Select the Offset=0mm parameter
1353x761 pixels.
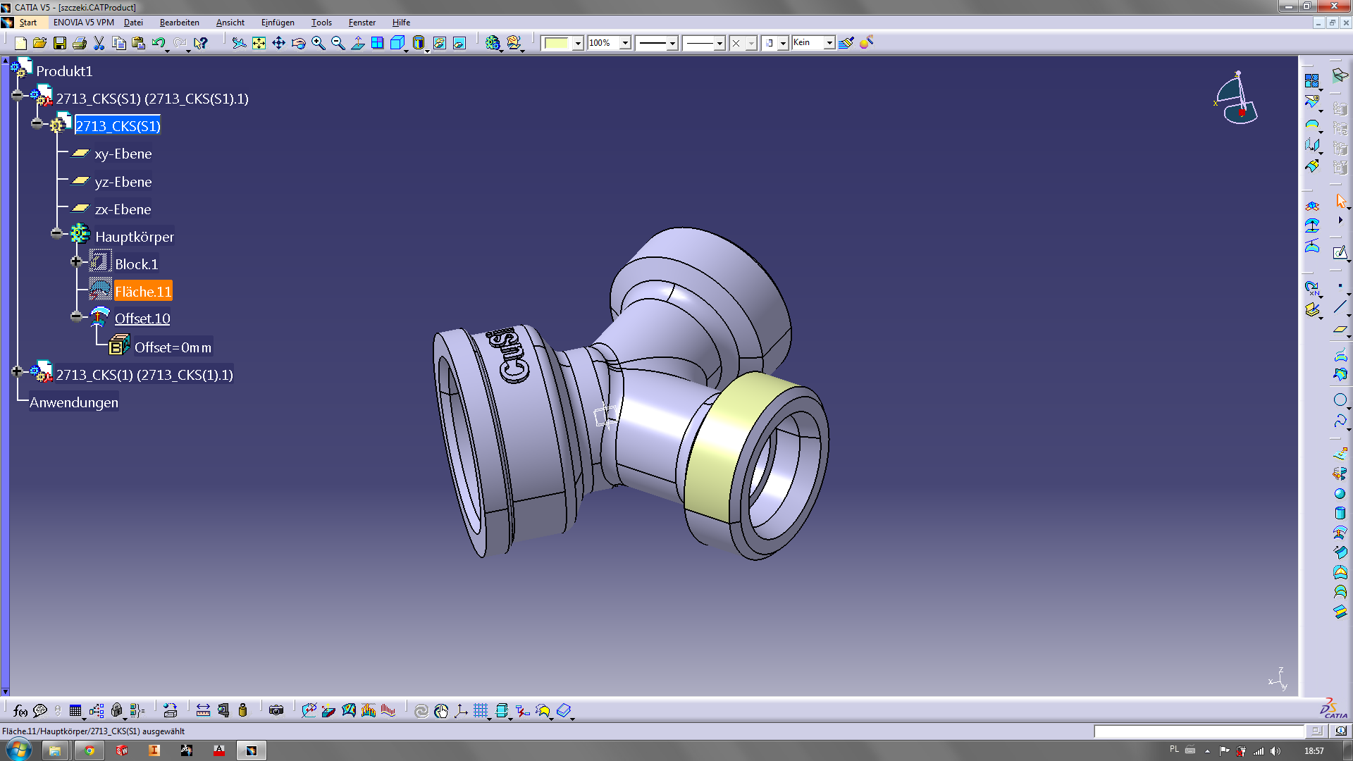[x=173, y=347]
